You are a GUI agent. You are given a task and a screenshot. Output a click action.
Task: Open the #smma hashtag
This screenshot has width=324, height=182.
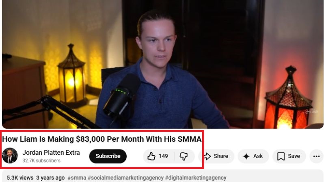pos(77,178)
